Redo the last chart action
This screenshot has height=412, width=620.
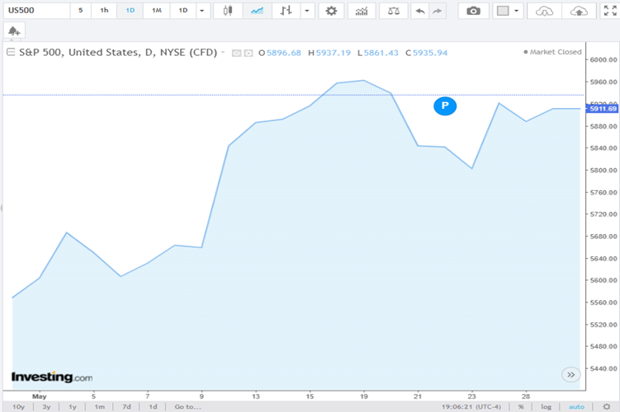coord(437,11)
